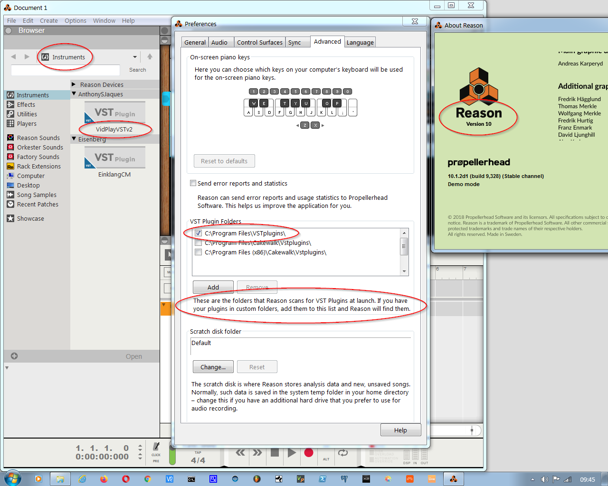
Task: Open the Options menu
Action: click(x=76, y=20)
